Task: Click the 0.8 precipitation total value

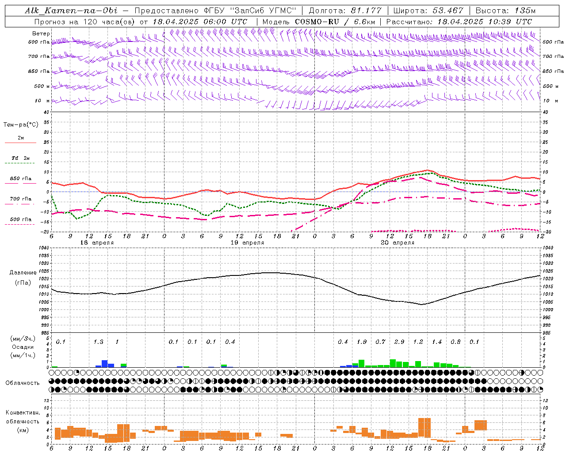Action: click(455, 342)
